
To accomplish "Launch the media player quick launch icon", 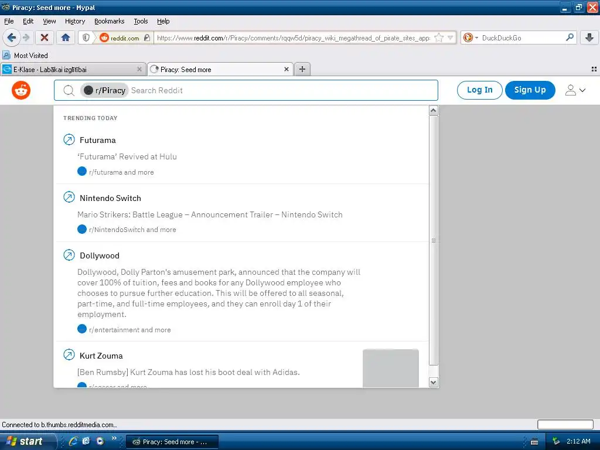I will click(100, 441).
